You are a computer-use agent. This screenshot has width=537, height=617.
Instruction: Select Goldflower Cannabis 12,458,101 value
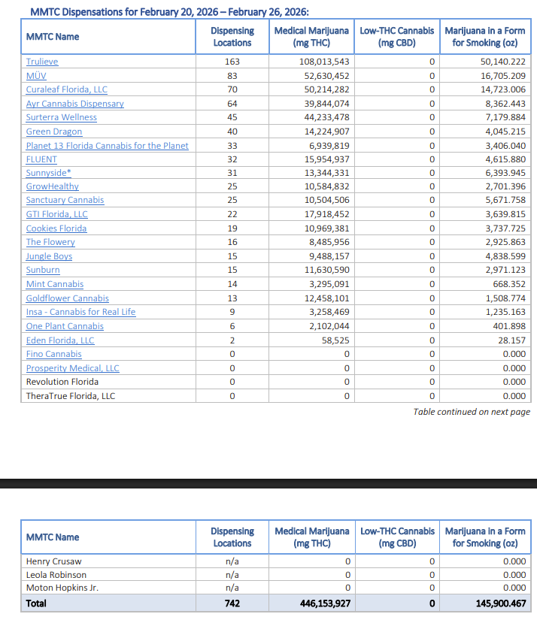click(x=326, y=298)
